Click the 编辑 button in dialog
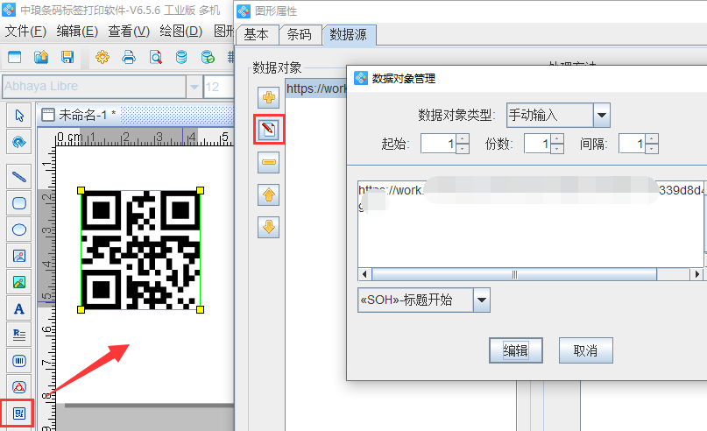This screenshot has width=707, height=431. (516, 350)
